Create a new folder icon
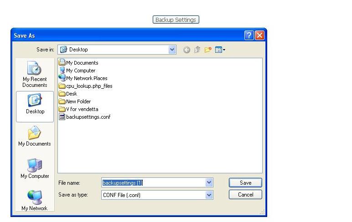 (x=208, y=50)
